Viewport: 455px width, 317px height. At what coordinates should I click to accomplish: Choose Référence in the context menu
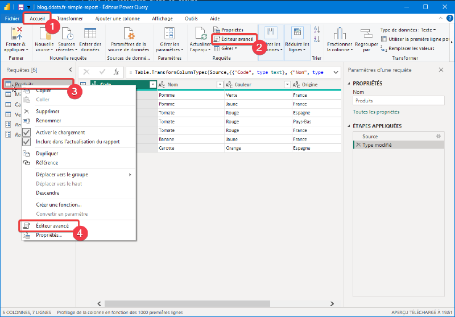tap(79, 163)
